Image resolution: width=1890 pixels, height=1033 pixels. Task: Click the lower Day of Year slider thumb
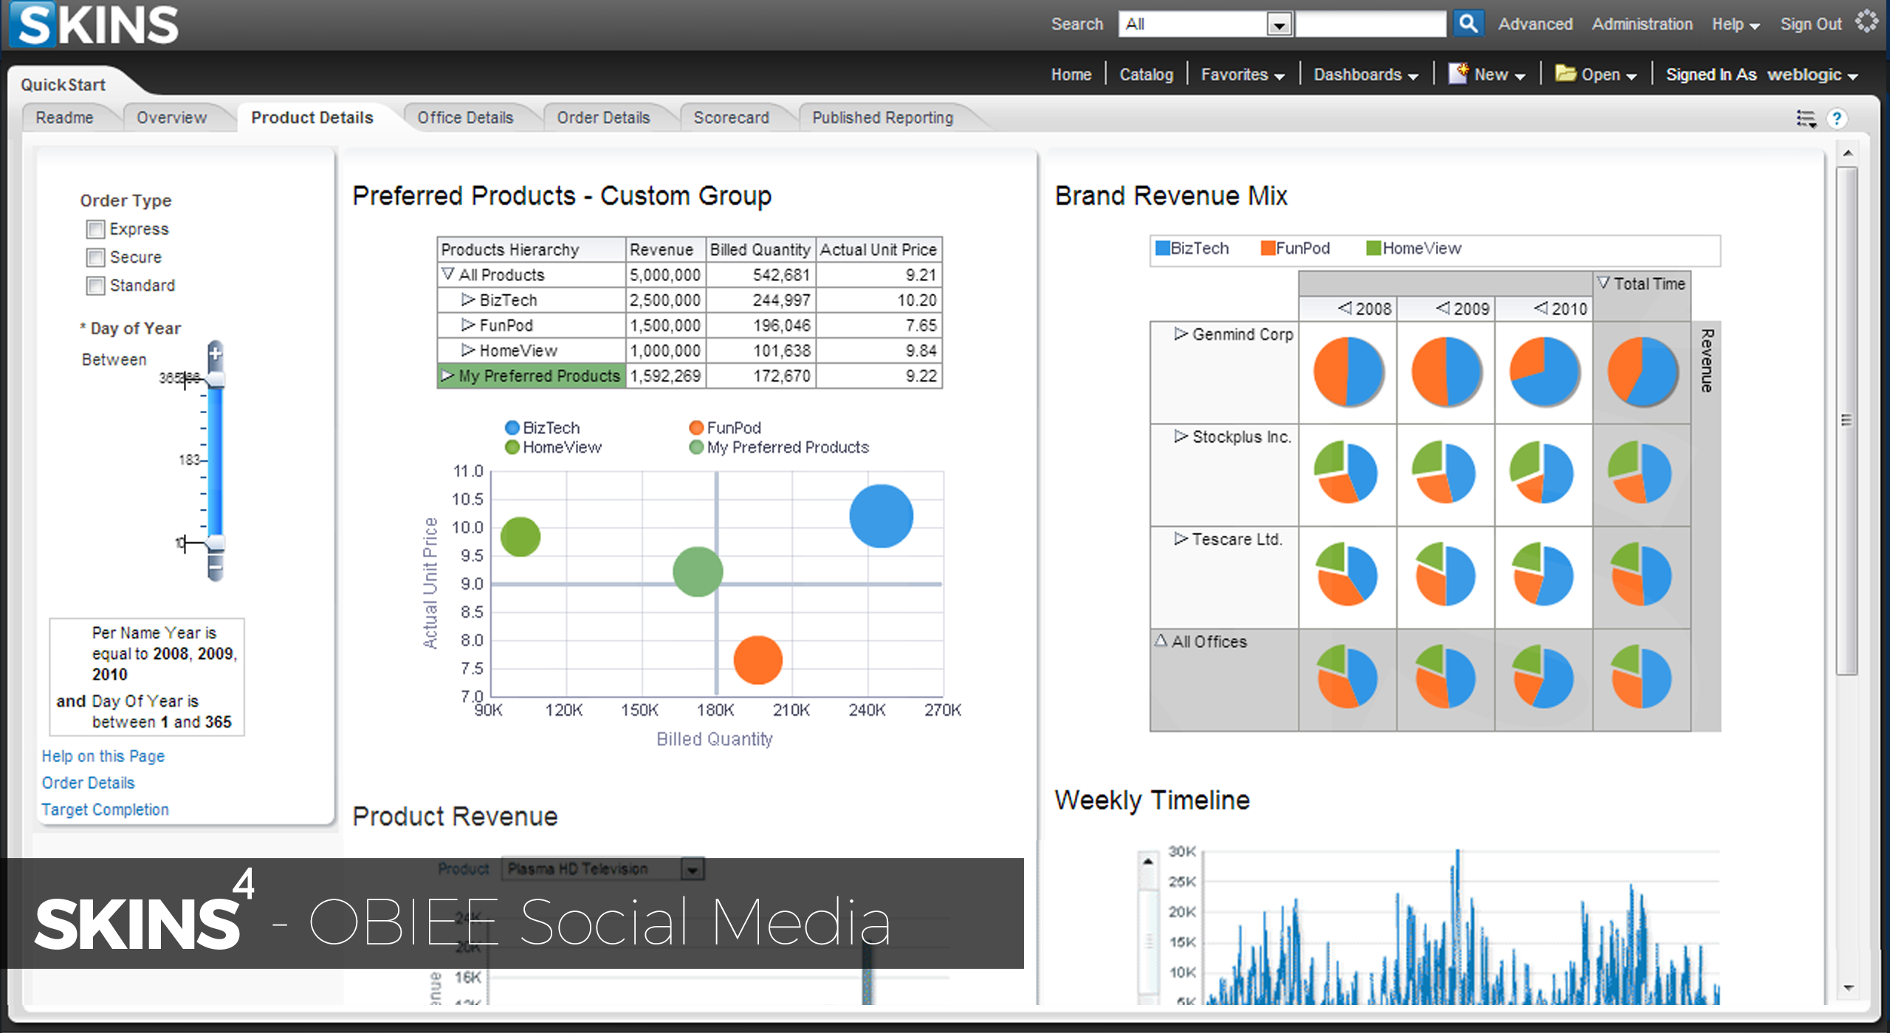click(x=216, y=544)
